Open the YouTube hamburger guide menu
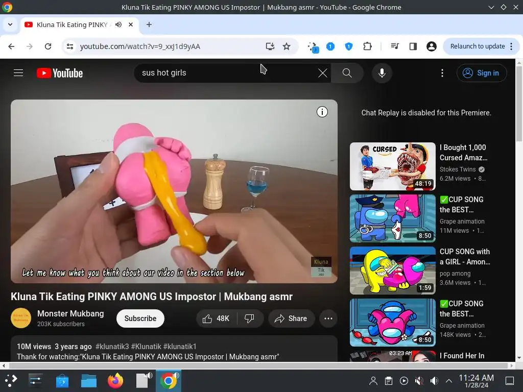 (18, 72)
